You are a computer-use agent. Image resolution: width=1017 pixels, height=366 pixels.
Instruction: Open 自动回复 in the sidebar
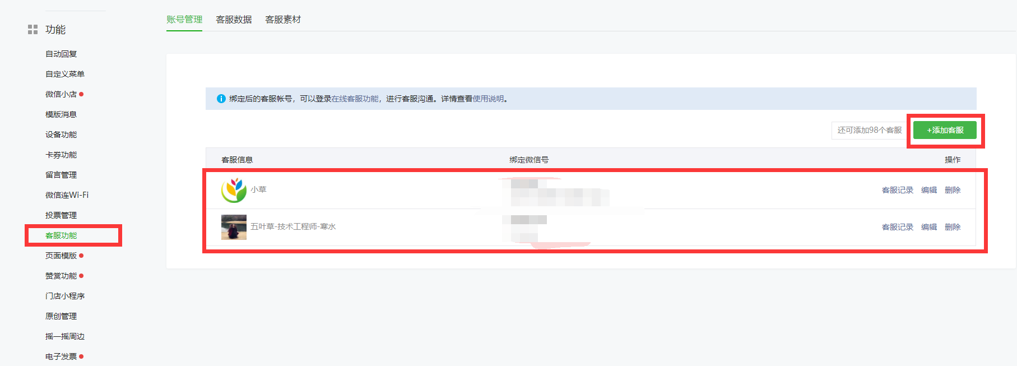(x=61, y=54)
